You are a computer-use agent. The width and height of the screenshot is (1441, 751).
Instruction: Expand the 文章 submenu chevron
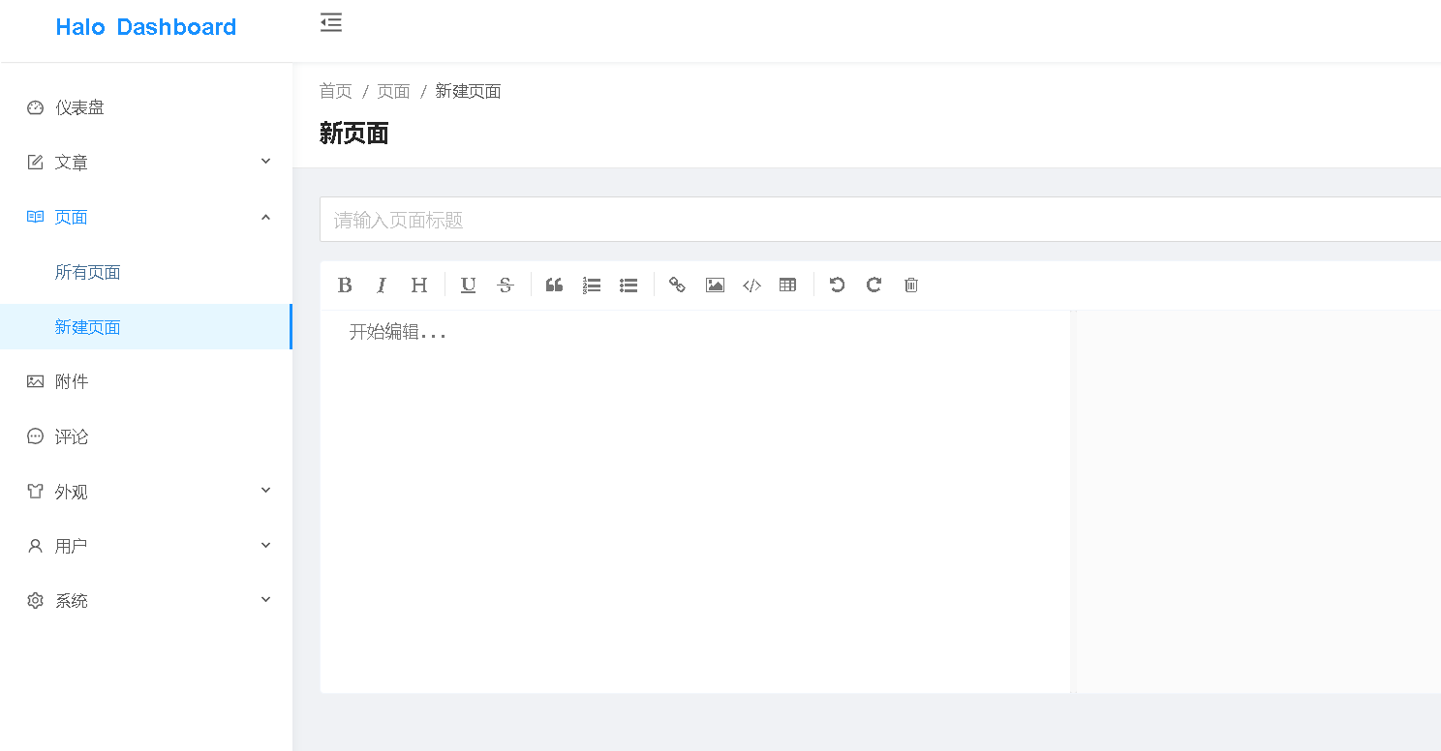(x=266, y=162)
